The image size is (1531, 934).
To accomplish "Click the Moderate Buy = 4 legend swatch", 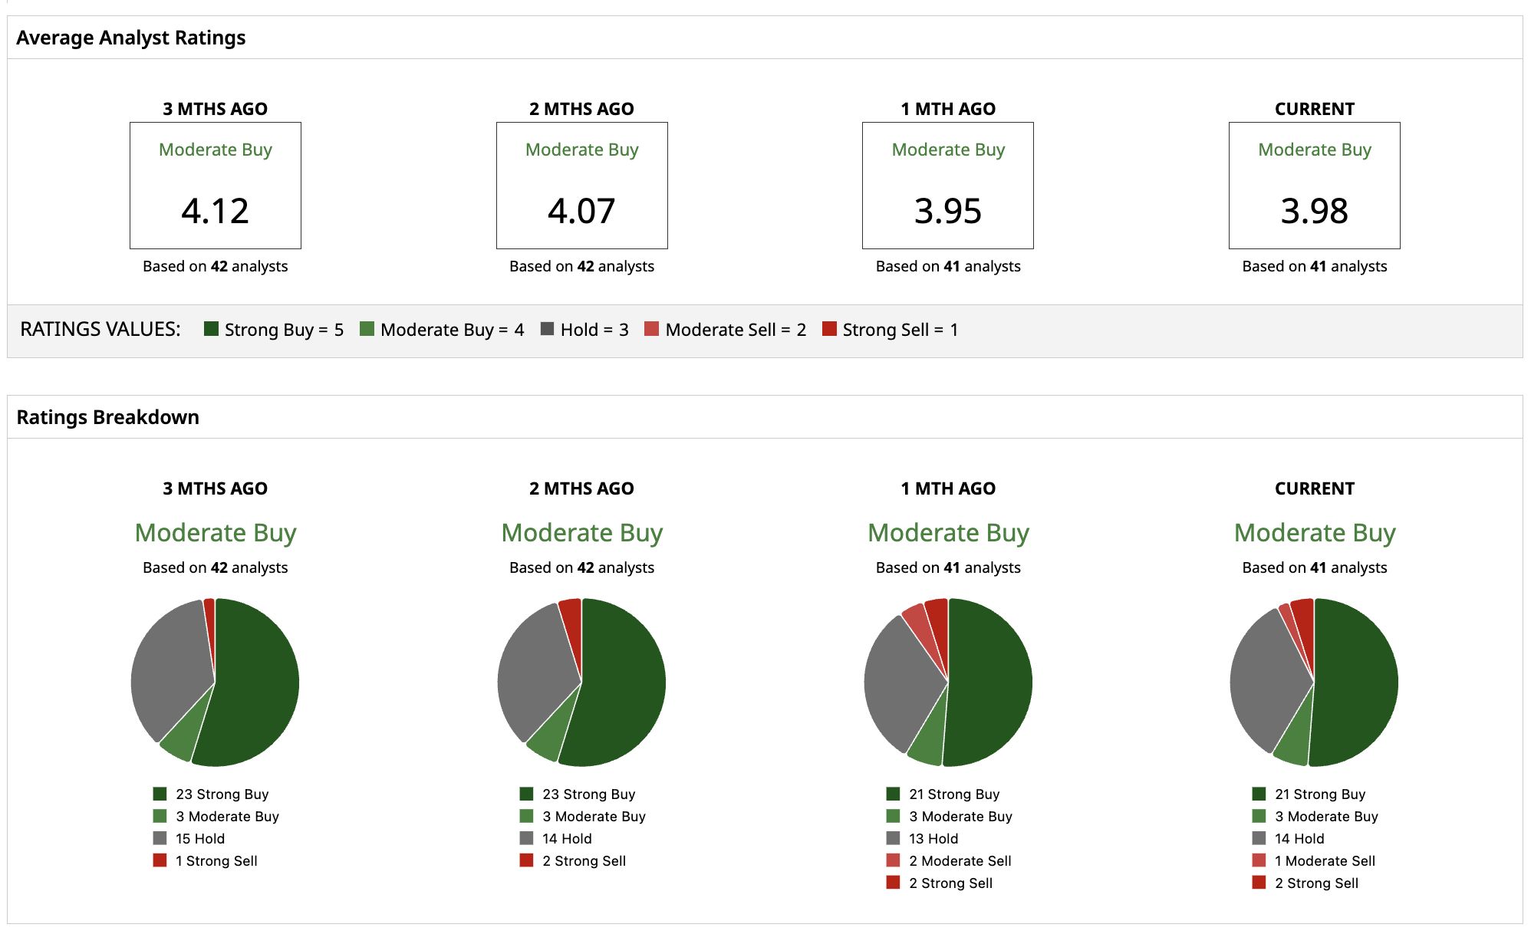I will pos(367,329).
